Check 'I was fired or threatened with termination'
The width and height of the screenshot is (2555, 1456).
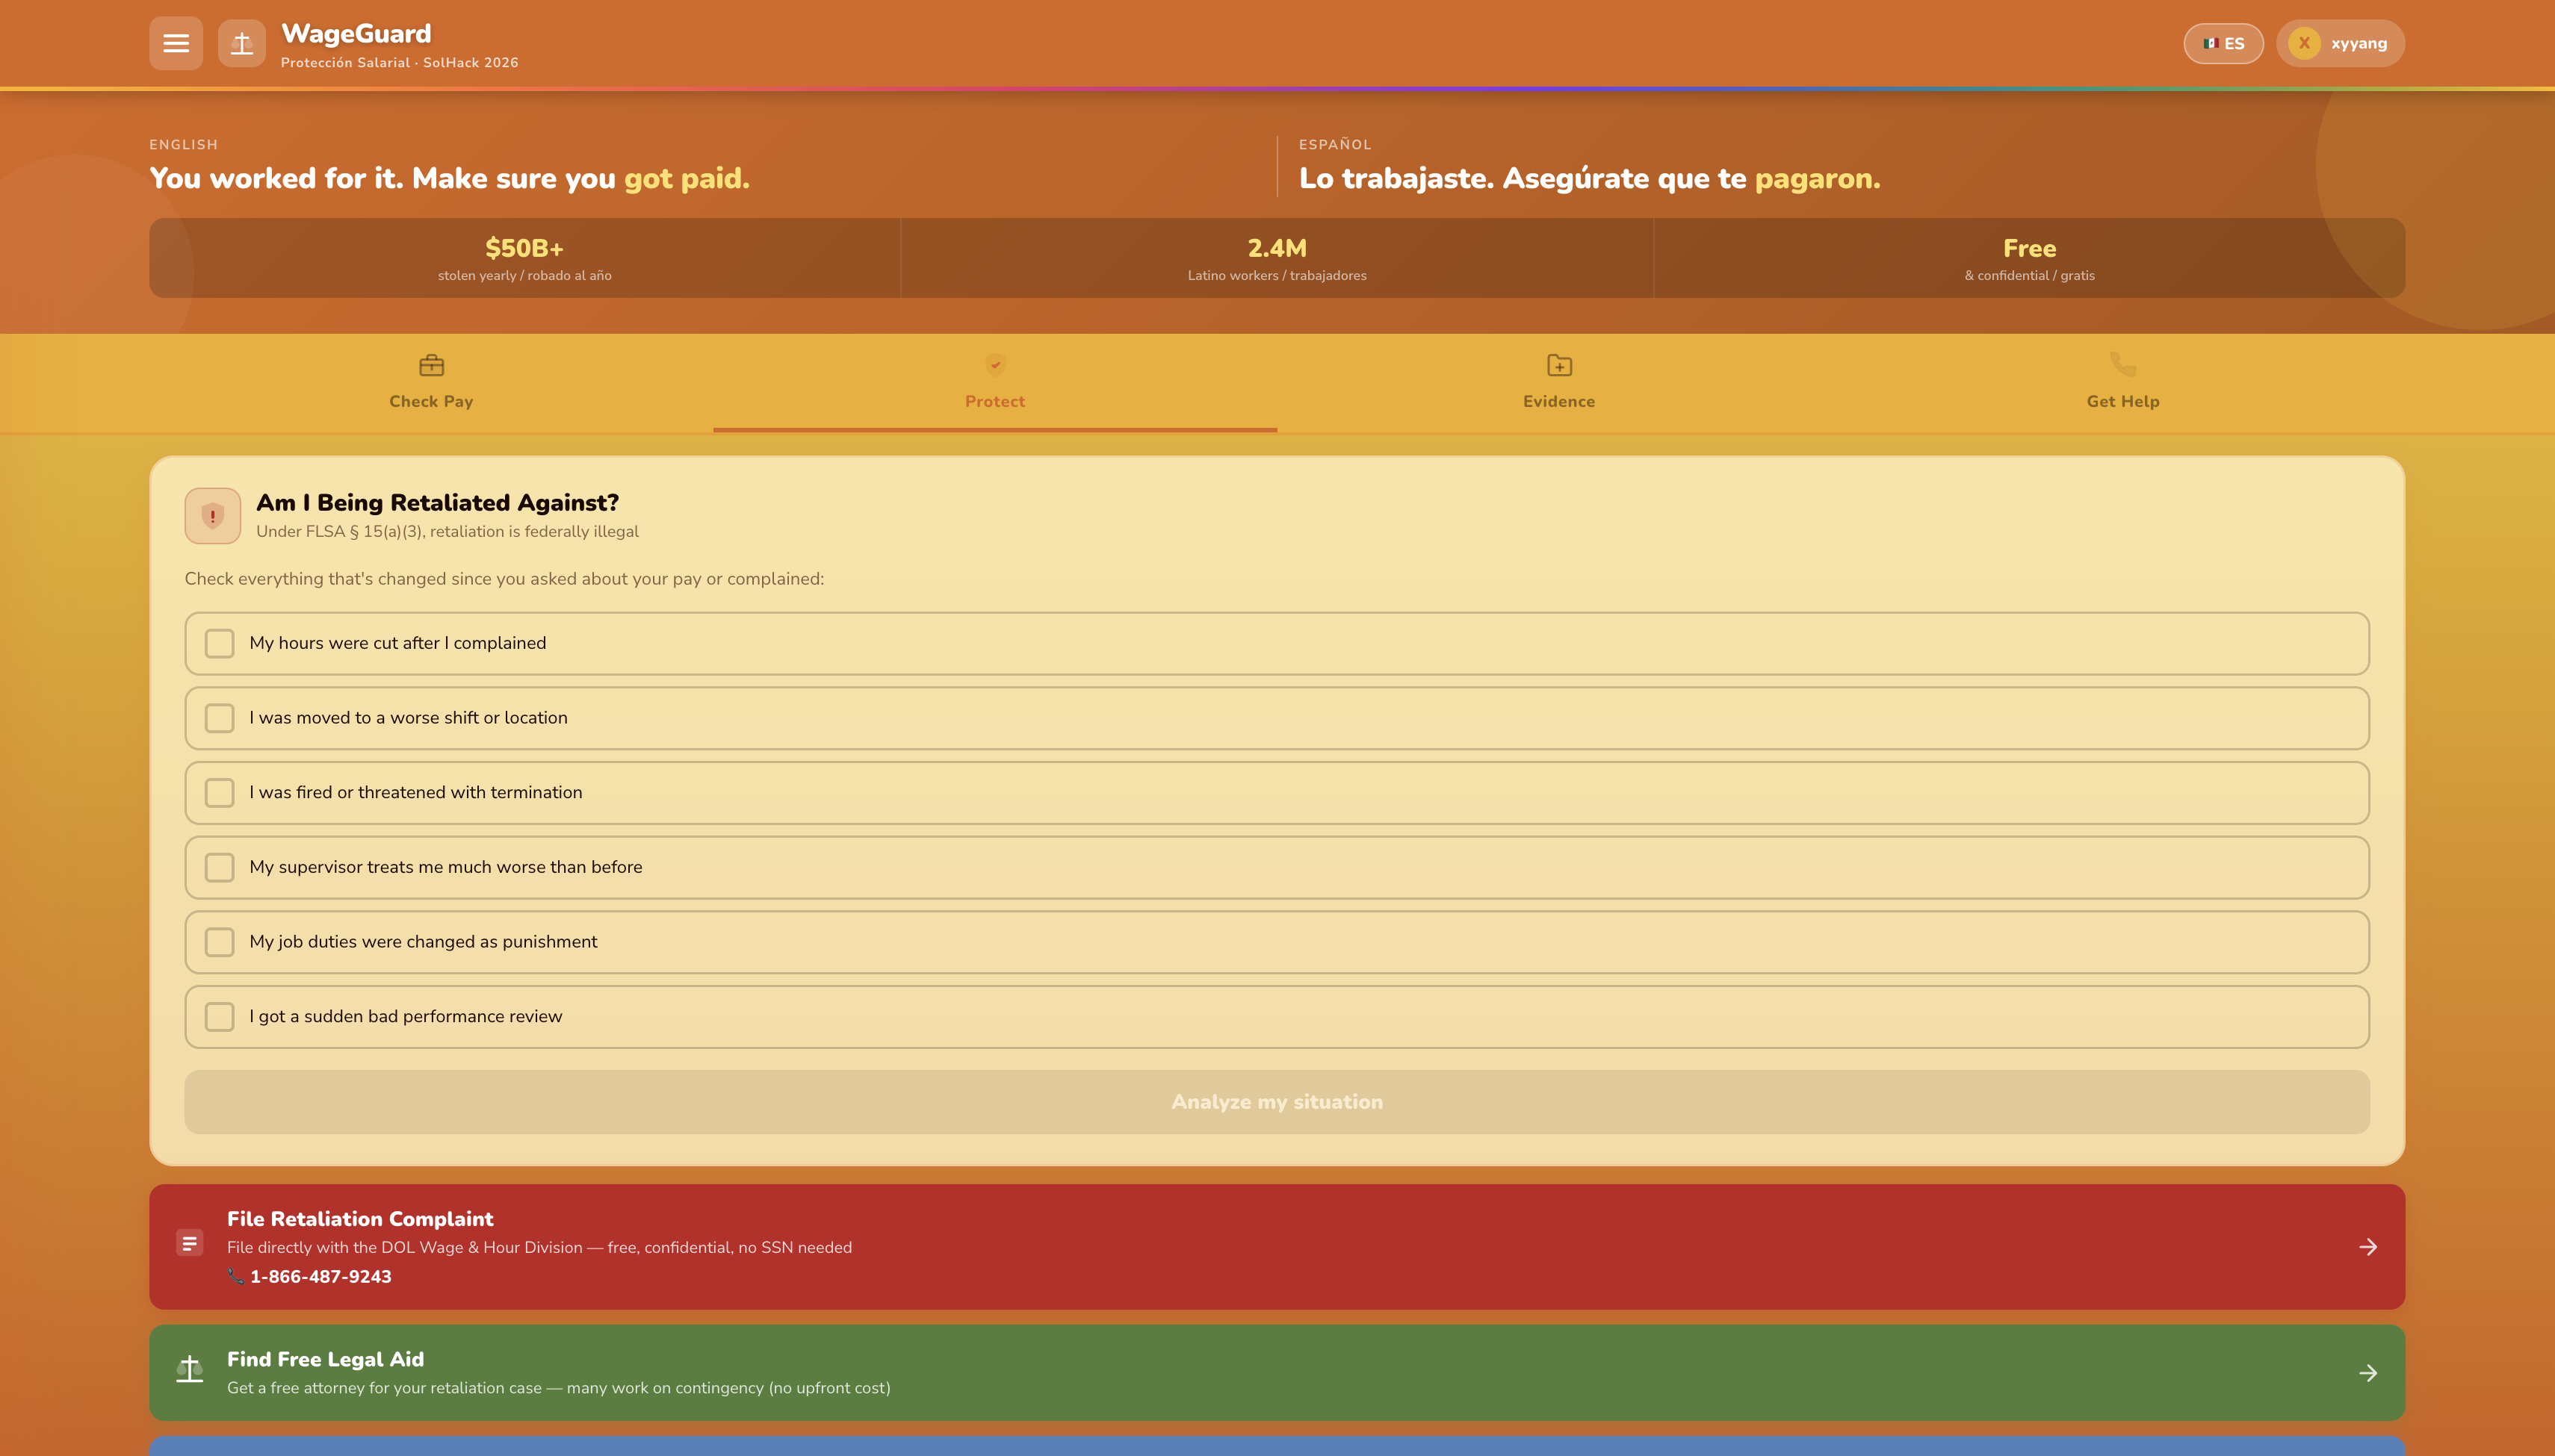tap(219, 792)
